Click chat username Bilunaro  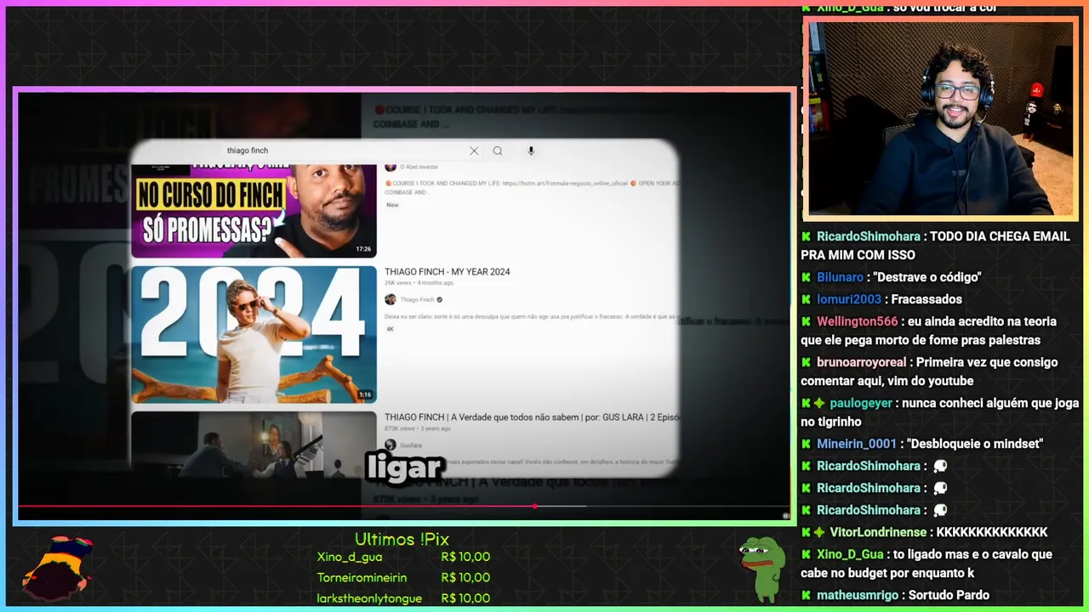point(840,277)
